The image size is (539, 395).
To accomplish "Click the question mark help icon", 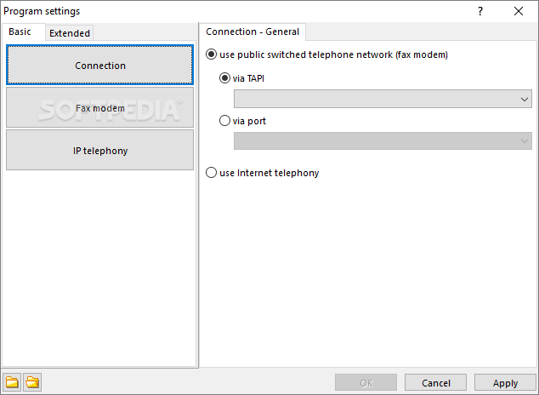I will click(479, 11).
